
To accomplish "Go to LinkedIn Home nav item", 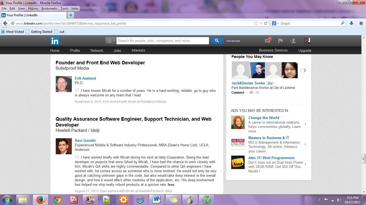I will (55, 50).
